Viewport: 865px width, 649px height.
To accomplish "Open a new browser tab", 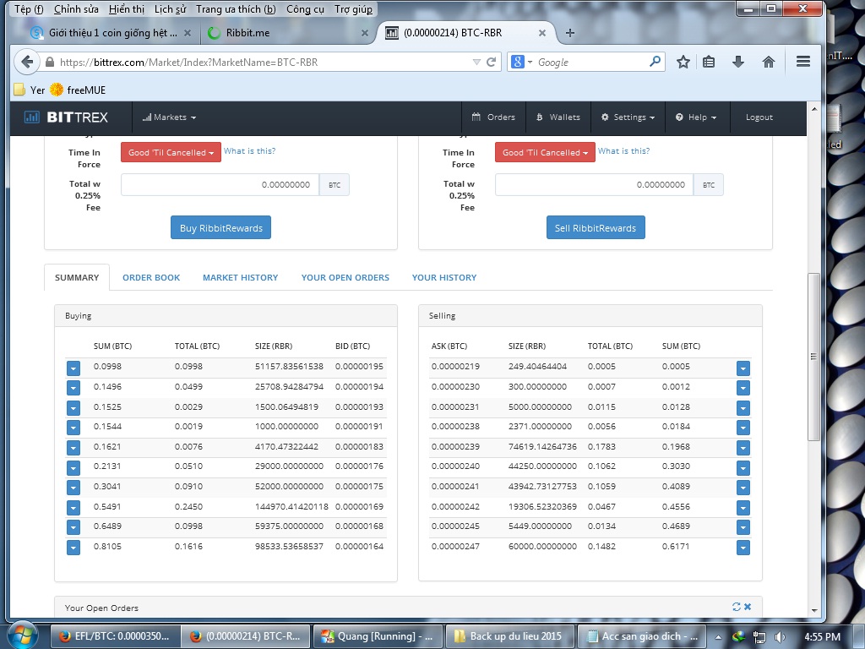I will click(x=570, y=33).
